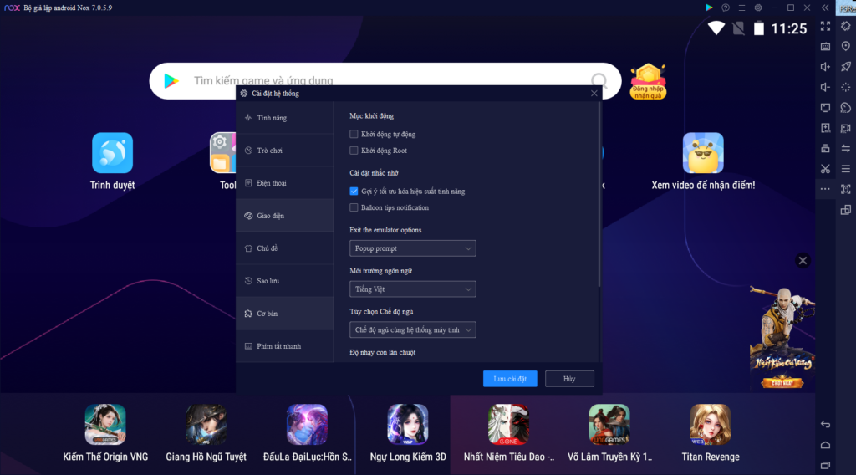Screen dimensions: 856x475
Task: Click the search magnifier icon
Action: (x=599, y=81)
